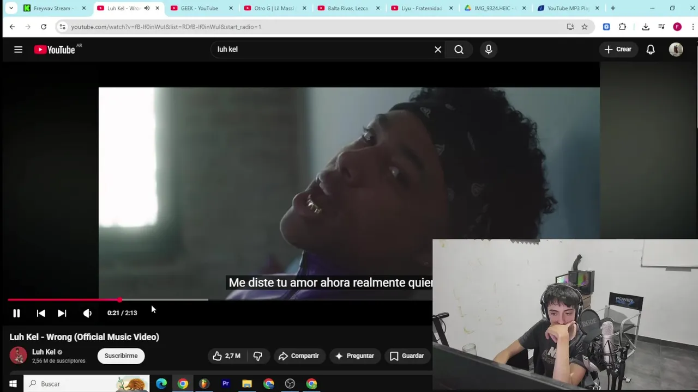Click the magnifying glass search button
This screenshot has height=392, width=698.
pyautogui.click(x=459, y=50)
